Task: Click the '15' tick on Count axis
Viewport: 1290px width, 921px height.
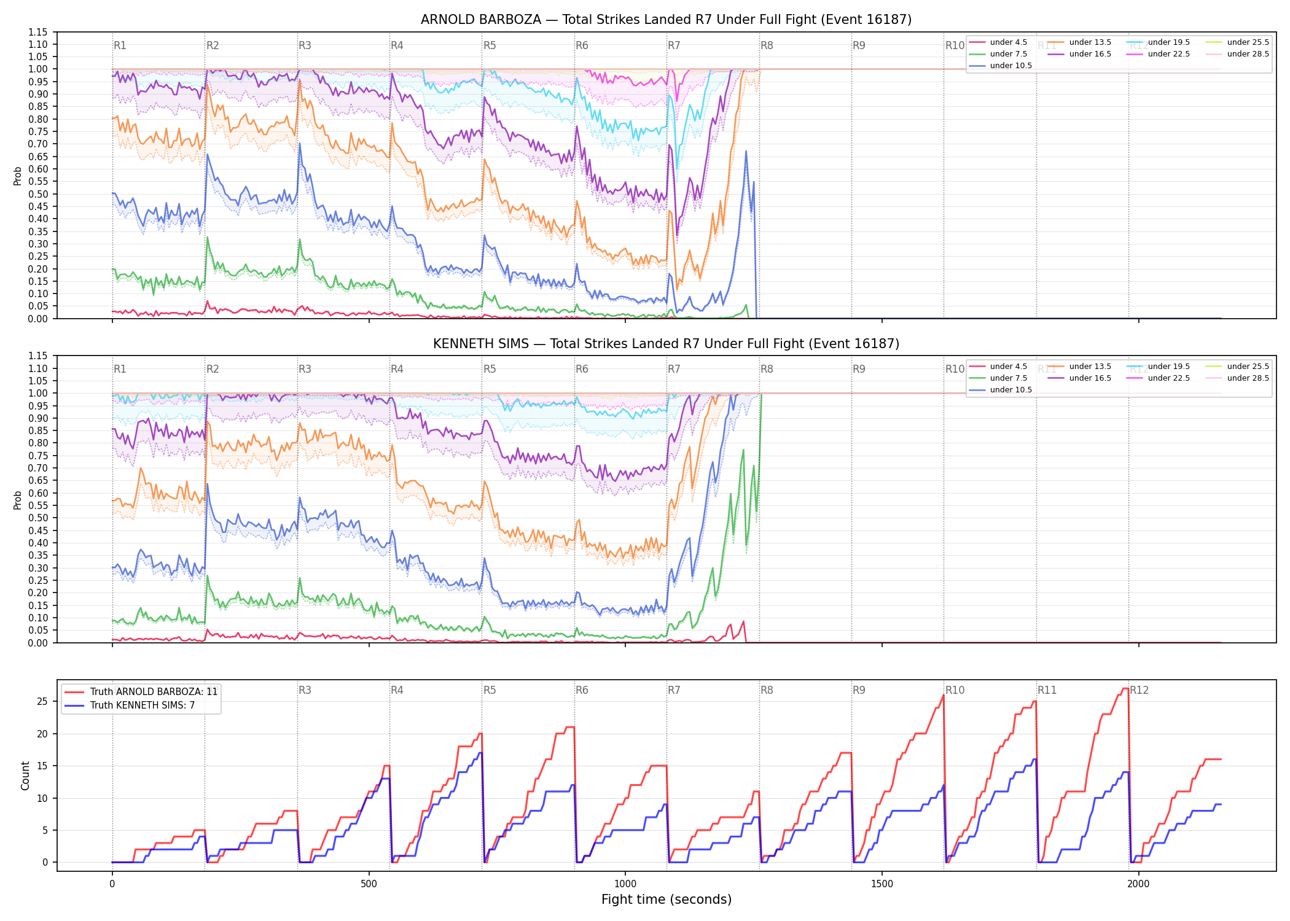Action: [42, 766]
